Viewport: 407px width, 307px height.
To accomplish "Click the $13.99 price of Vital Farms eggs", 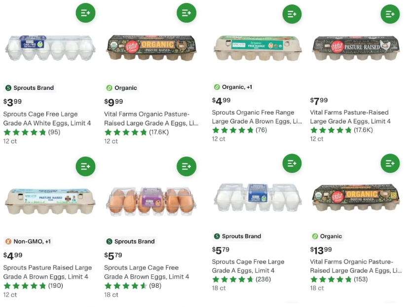I will 321,250.
